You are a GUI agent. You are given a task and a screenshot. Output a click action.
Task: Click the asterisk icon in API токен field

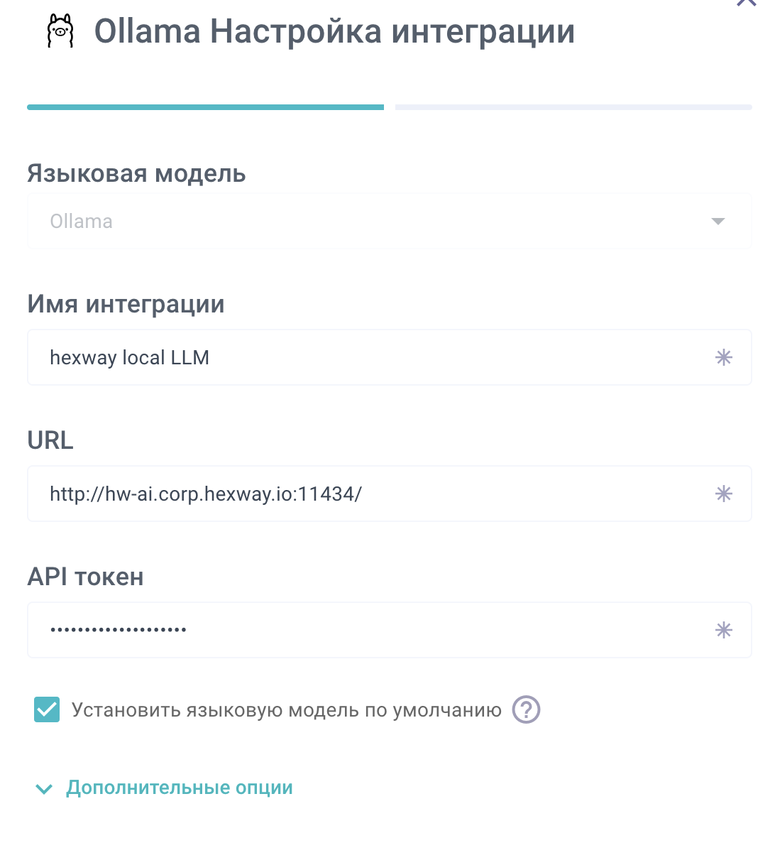pos(723,631)
